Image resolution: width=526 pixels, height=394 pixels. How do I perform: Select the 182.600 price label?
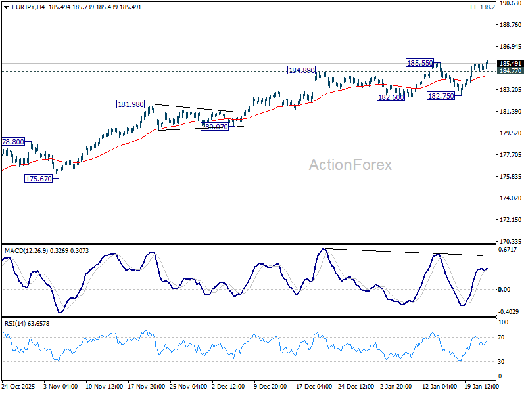[x=391, y=97]
